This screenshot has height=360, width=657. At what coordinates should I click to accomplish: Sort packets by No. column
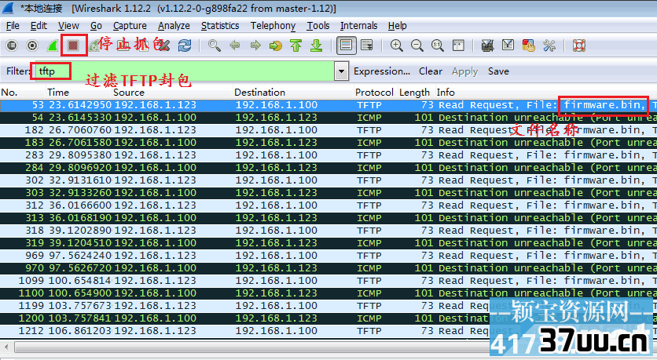(x=23, y=92)
